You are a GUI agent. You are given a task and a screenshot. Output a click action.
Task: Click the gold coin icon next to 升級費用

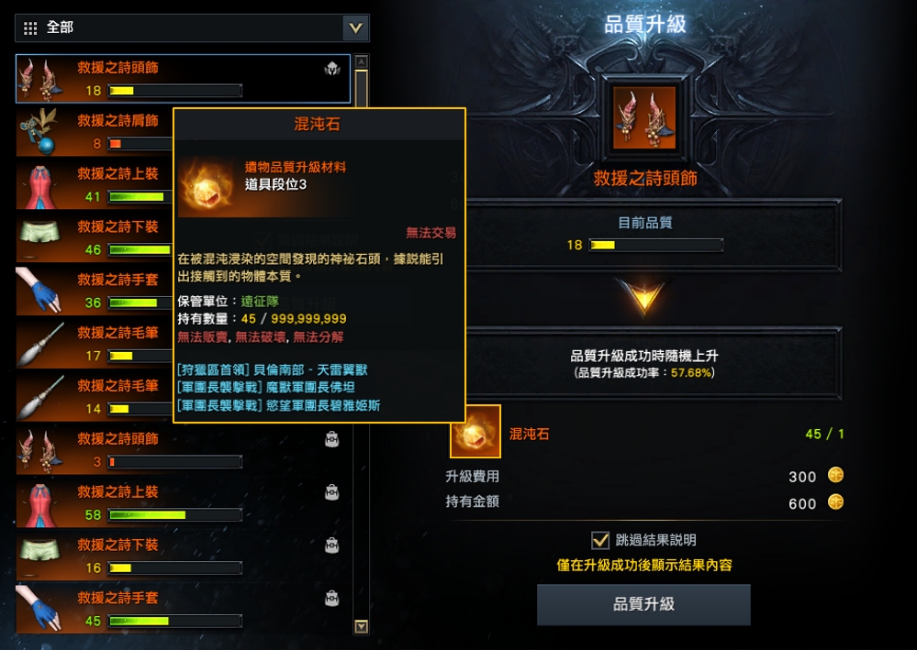coord(835,476)
